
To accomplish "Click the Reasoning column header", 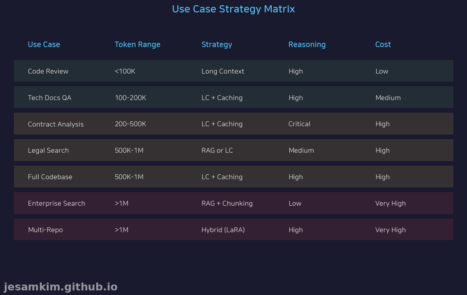I will click(x=307, y=44).
